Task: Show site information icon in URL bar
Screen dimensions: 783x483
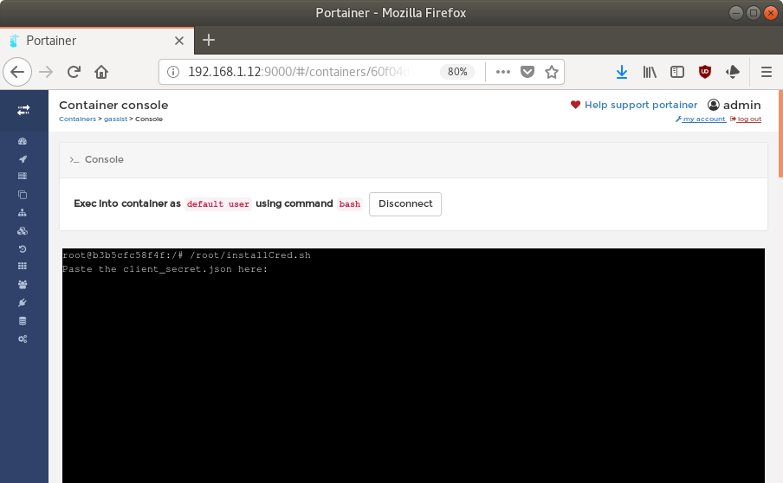Action: [172, 72]
